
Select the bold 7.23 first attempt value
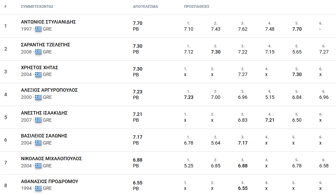(189, 97)
